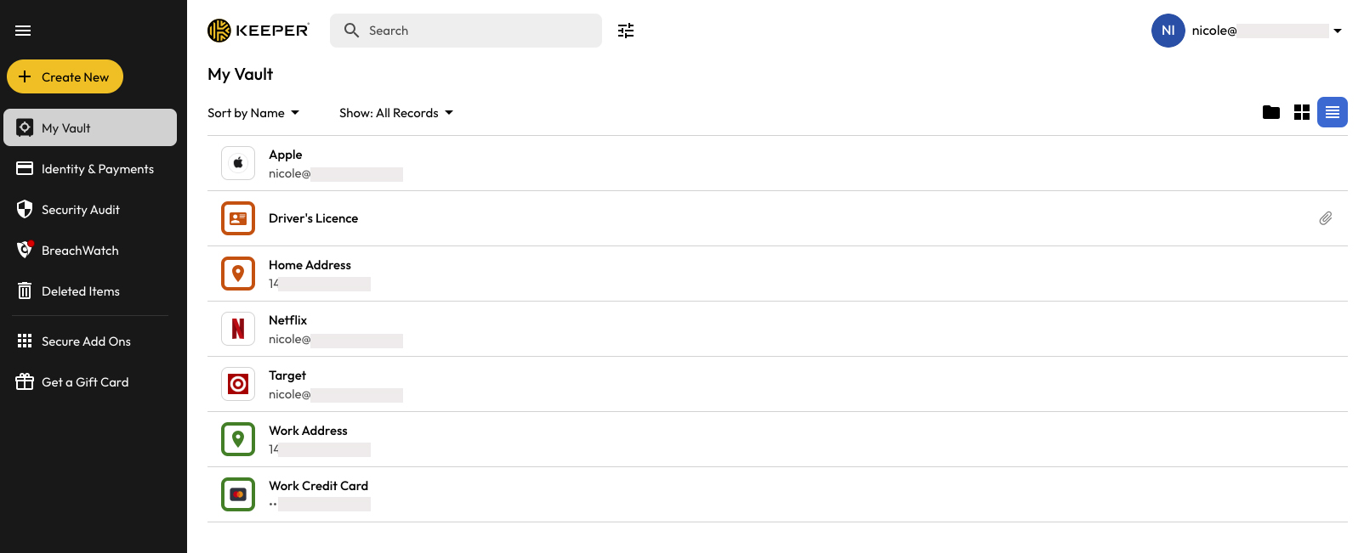Open Get a Gift Card link
The height and width of the screenshot is (553, 1364).
[85, 382]
